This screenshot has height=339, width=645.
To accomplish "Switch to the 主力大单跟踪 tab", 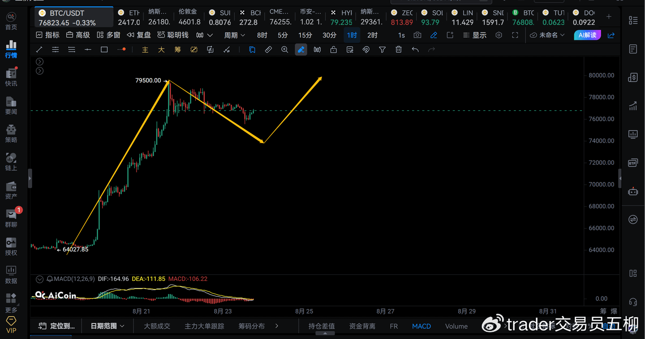I will [x=204, y=326].
